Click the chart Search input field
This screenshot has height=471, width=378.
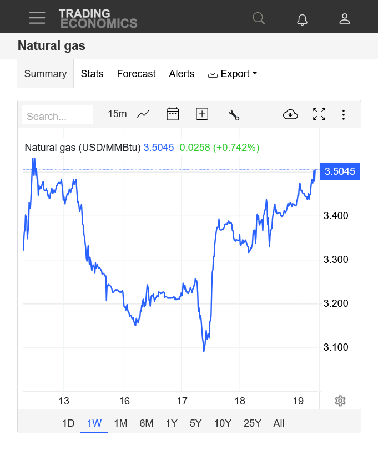[57, 115]
